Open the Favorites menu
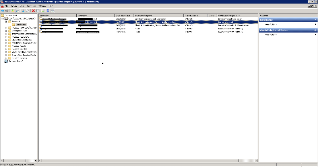This screenshot has width=318, height=167. 31,6
